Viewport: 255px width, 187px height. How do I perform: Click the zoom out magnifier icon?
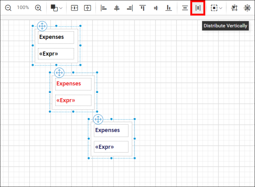click(x=8, y=8)
